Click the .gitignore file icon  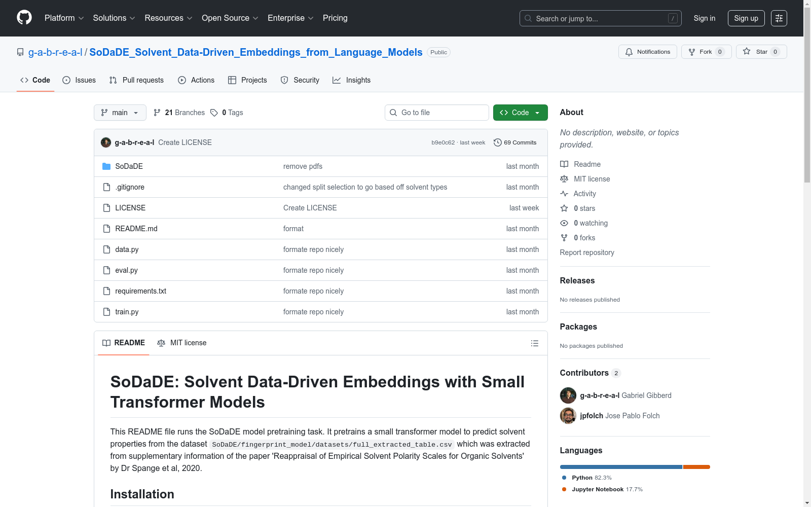(x=106, y=187)
